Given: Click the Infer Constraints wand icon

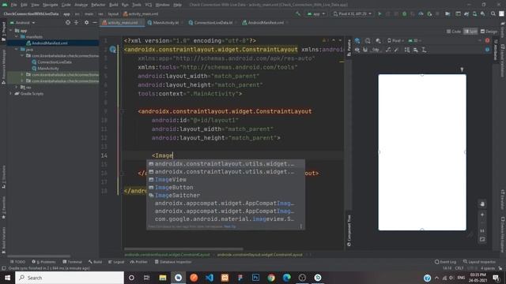Looking at the screenshot, I should coord(397,50).
